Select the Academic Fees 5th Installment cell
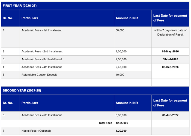The height and width of the screenshot is (136, 191). [x=42, y=115]
